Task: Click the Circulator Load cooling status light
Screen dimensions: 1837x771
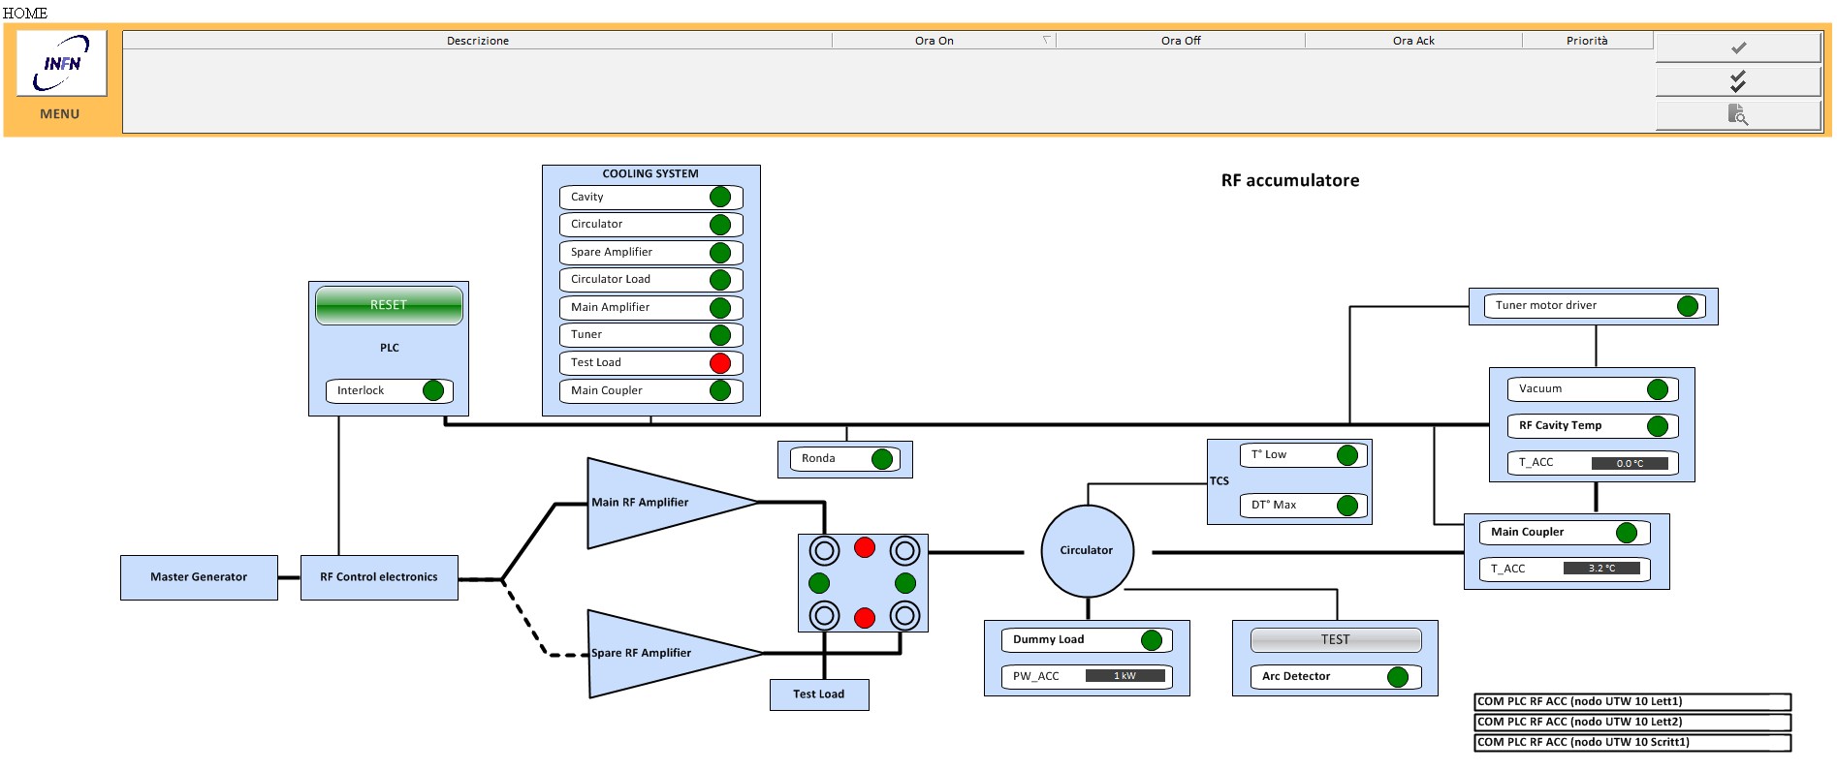Action: (720, 280)
